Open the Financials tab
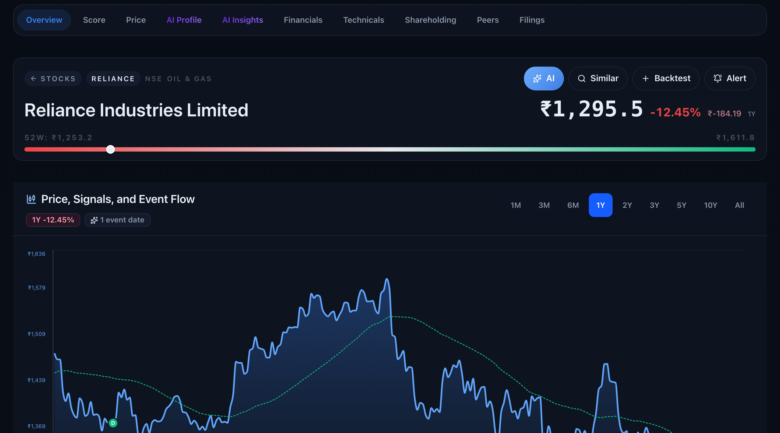The height and width of the screenshot is (433, 780). point(303,20)
